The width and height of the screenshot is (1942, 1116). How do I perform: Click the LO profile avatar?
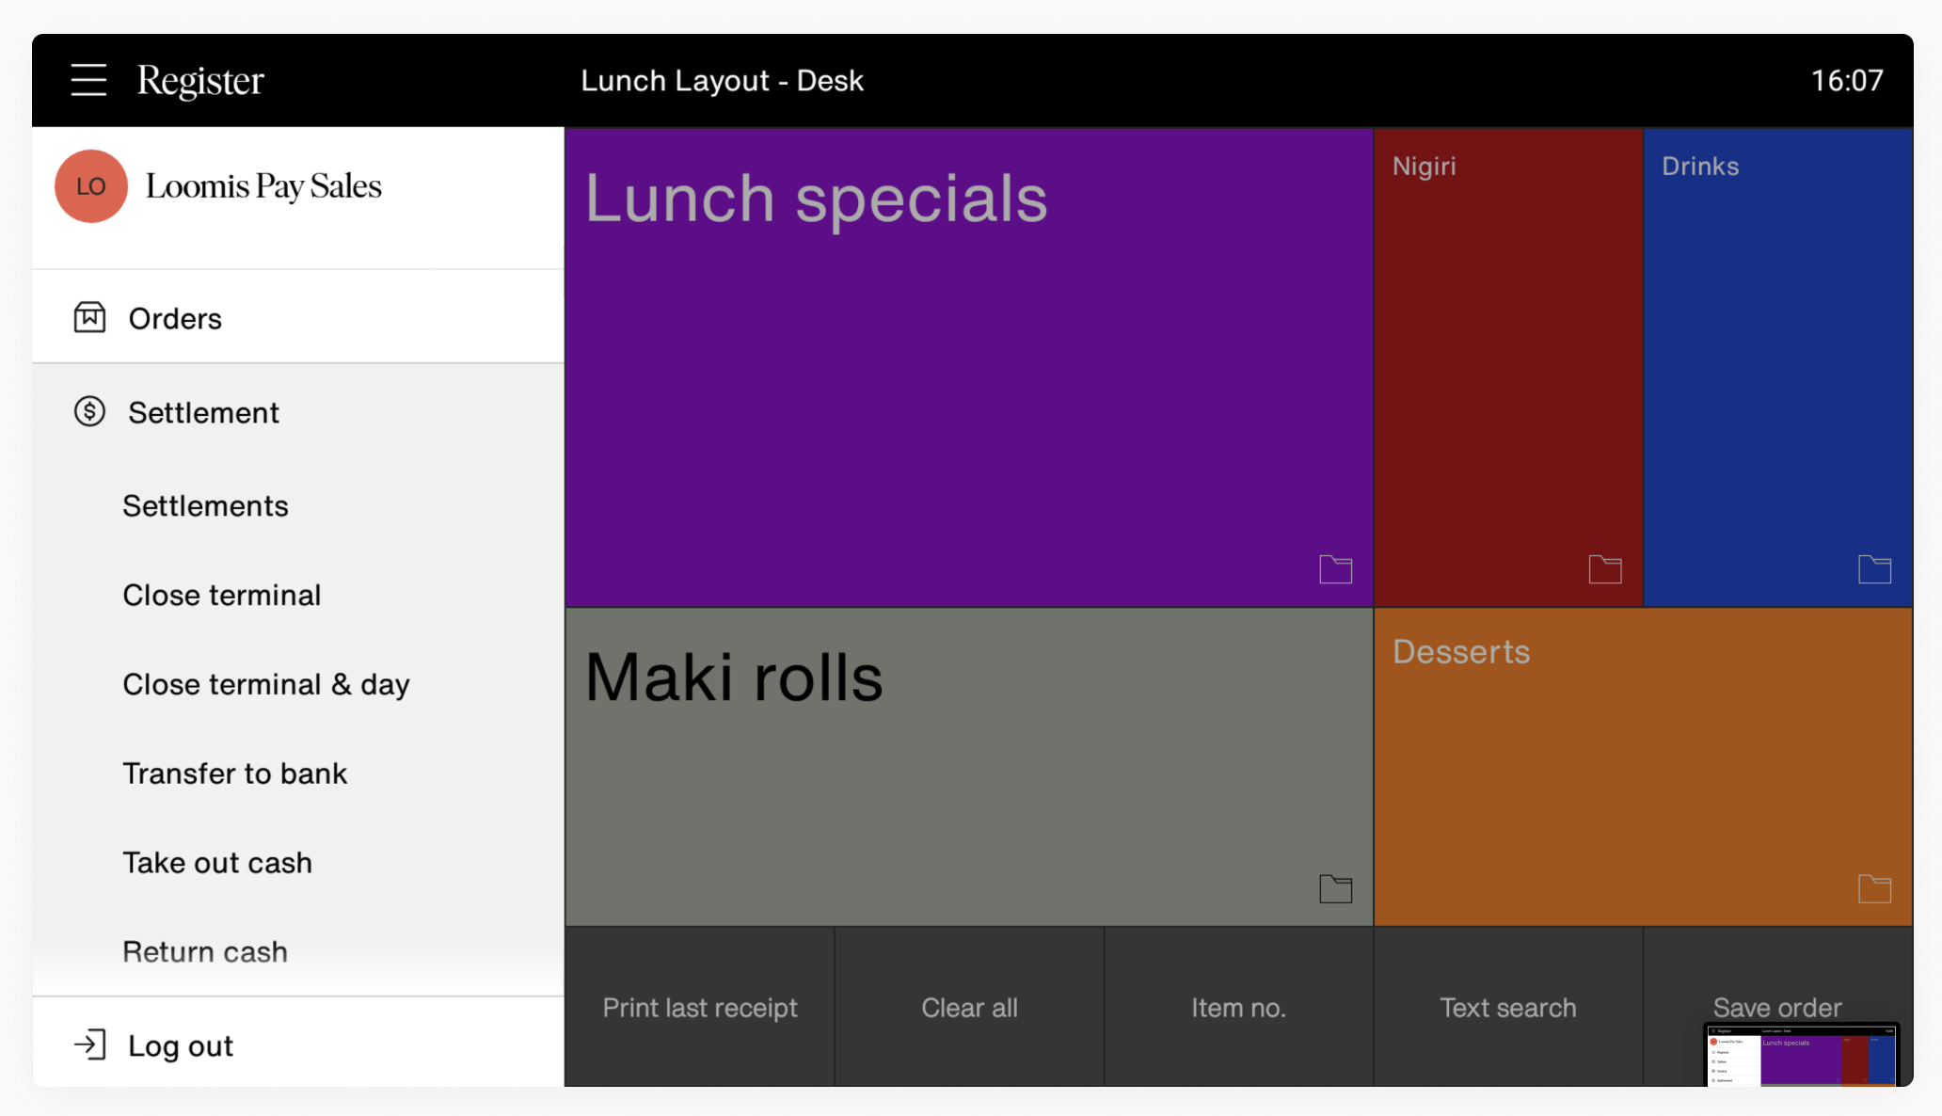91,186
